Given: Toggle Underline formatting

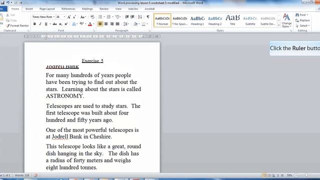Looking at the screenshot, I should click(x=46, y=24).
